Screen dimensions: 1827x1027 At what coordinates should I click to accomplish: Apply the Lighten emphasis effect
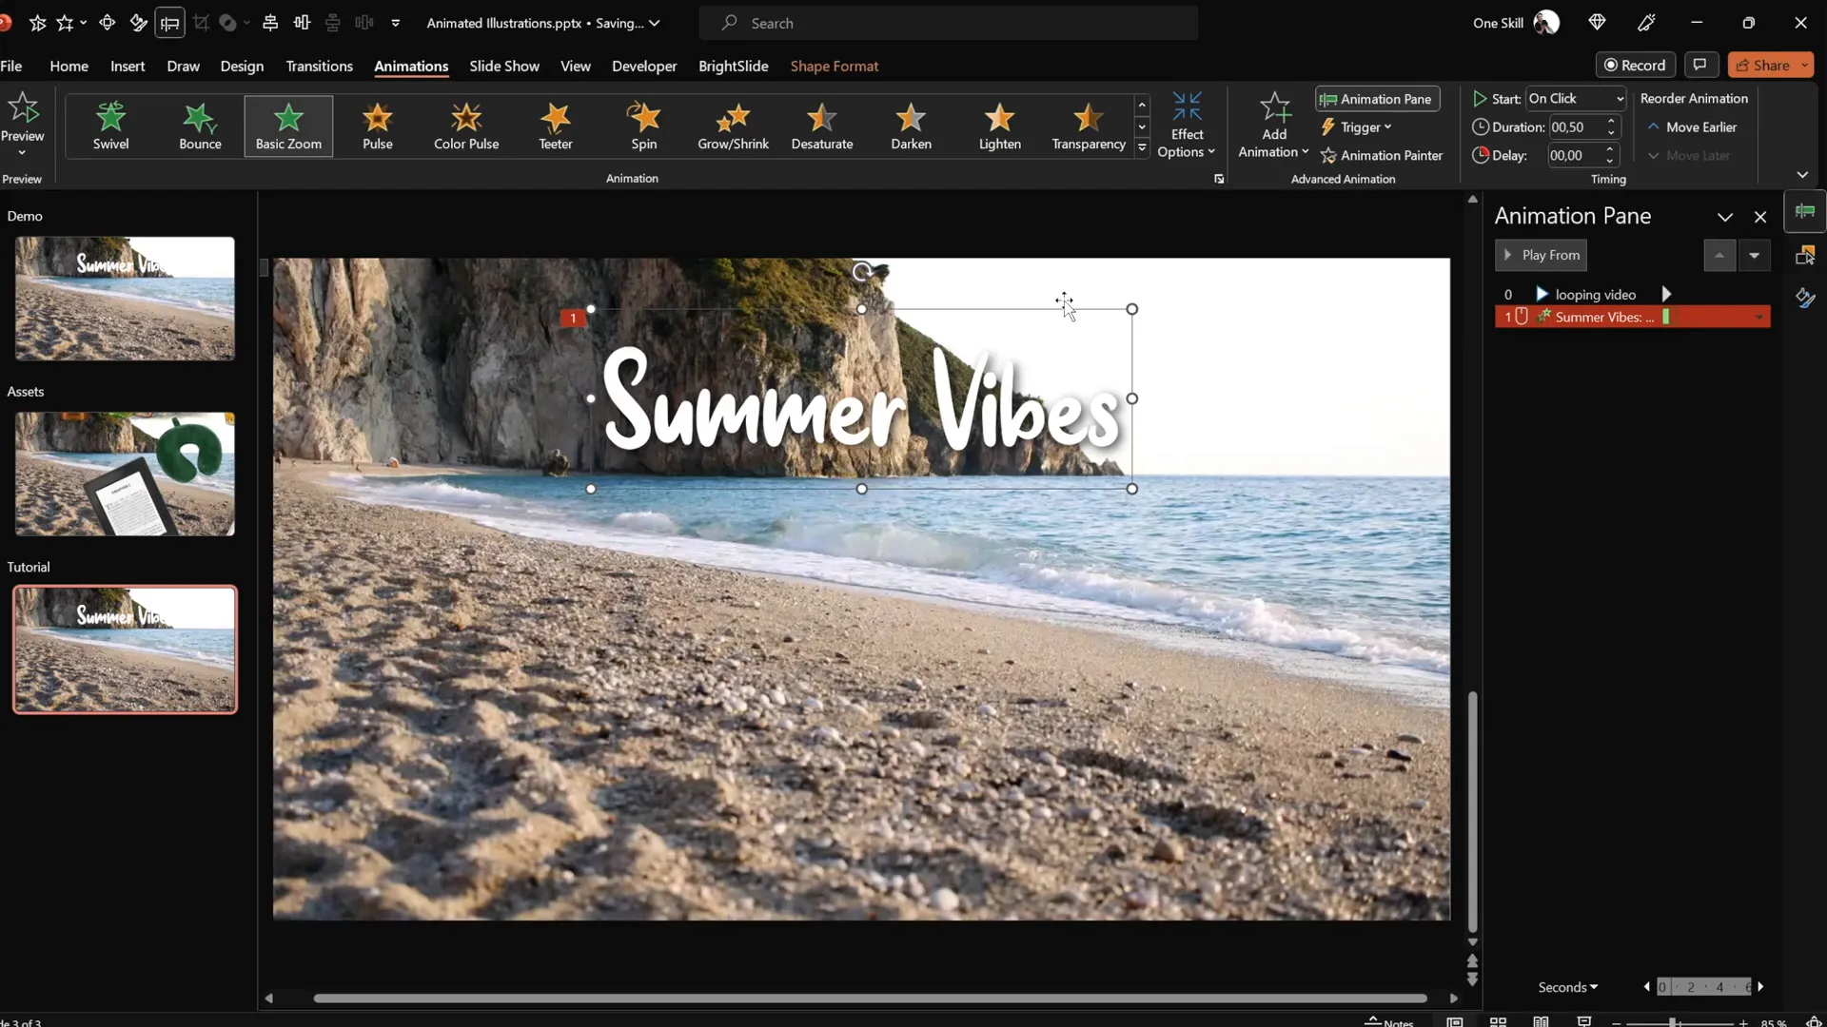point(999,126)
